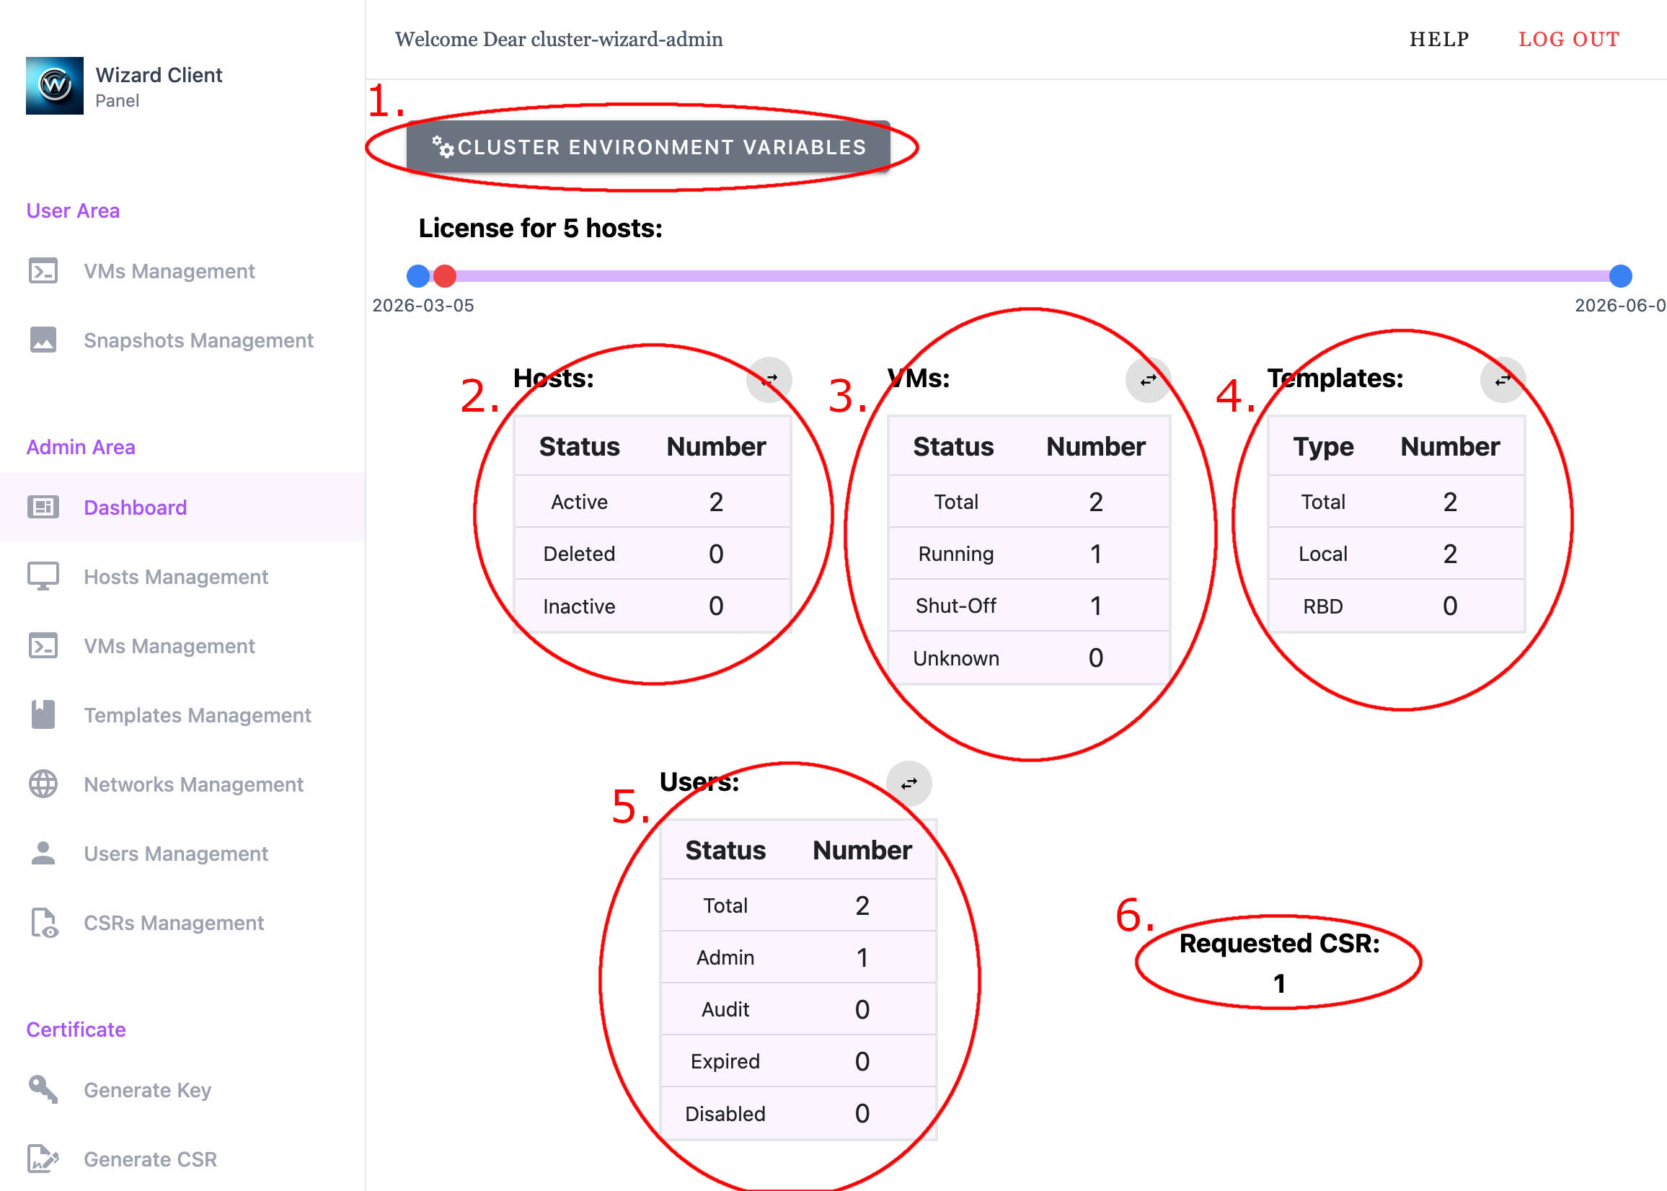Click the Cluster Environment Variables button

648,146
